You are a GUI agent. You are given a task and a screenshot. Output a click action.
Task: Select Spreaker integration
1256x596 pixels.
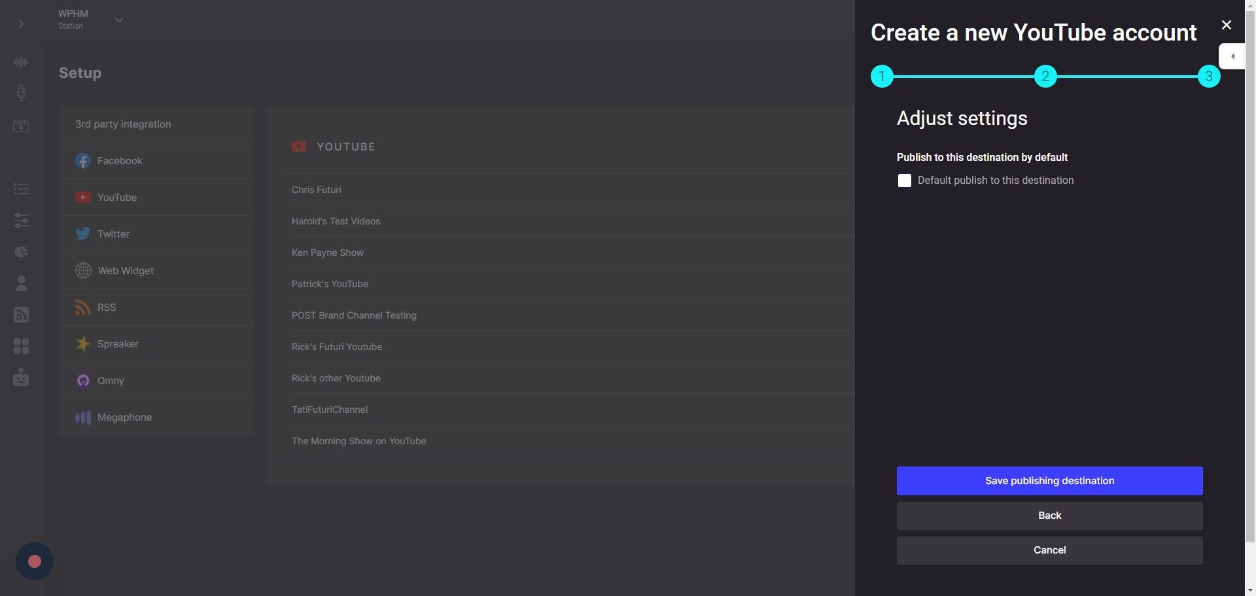[x=156, y=344]
